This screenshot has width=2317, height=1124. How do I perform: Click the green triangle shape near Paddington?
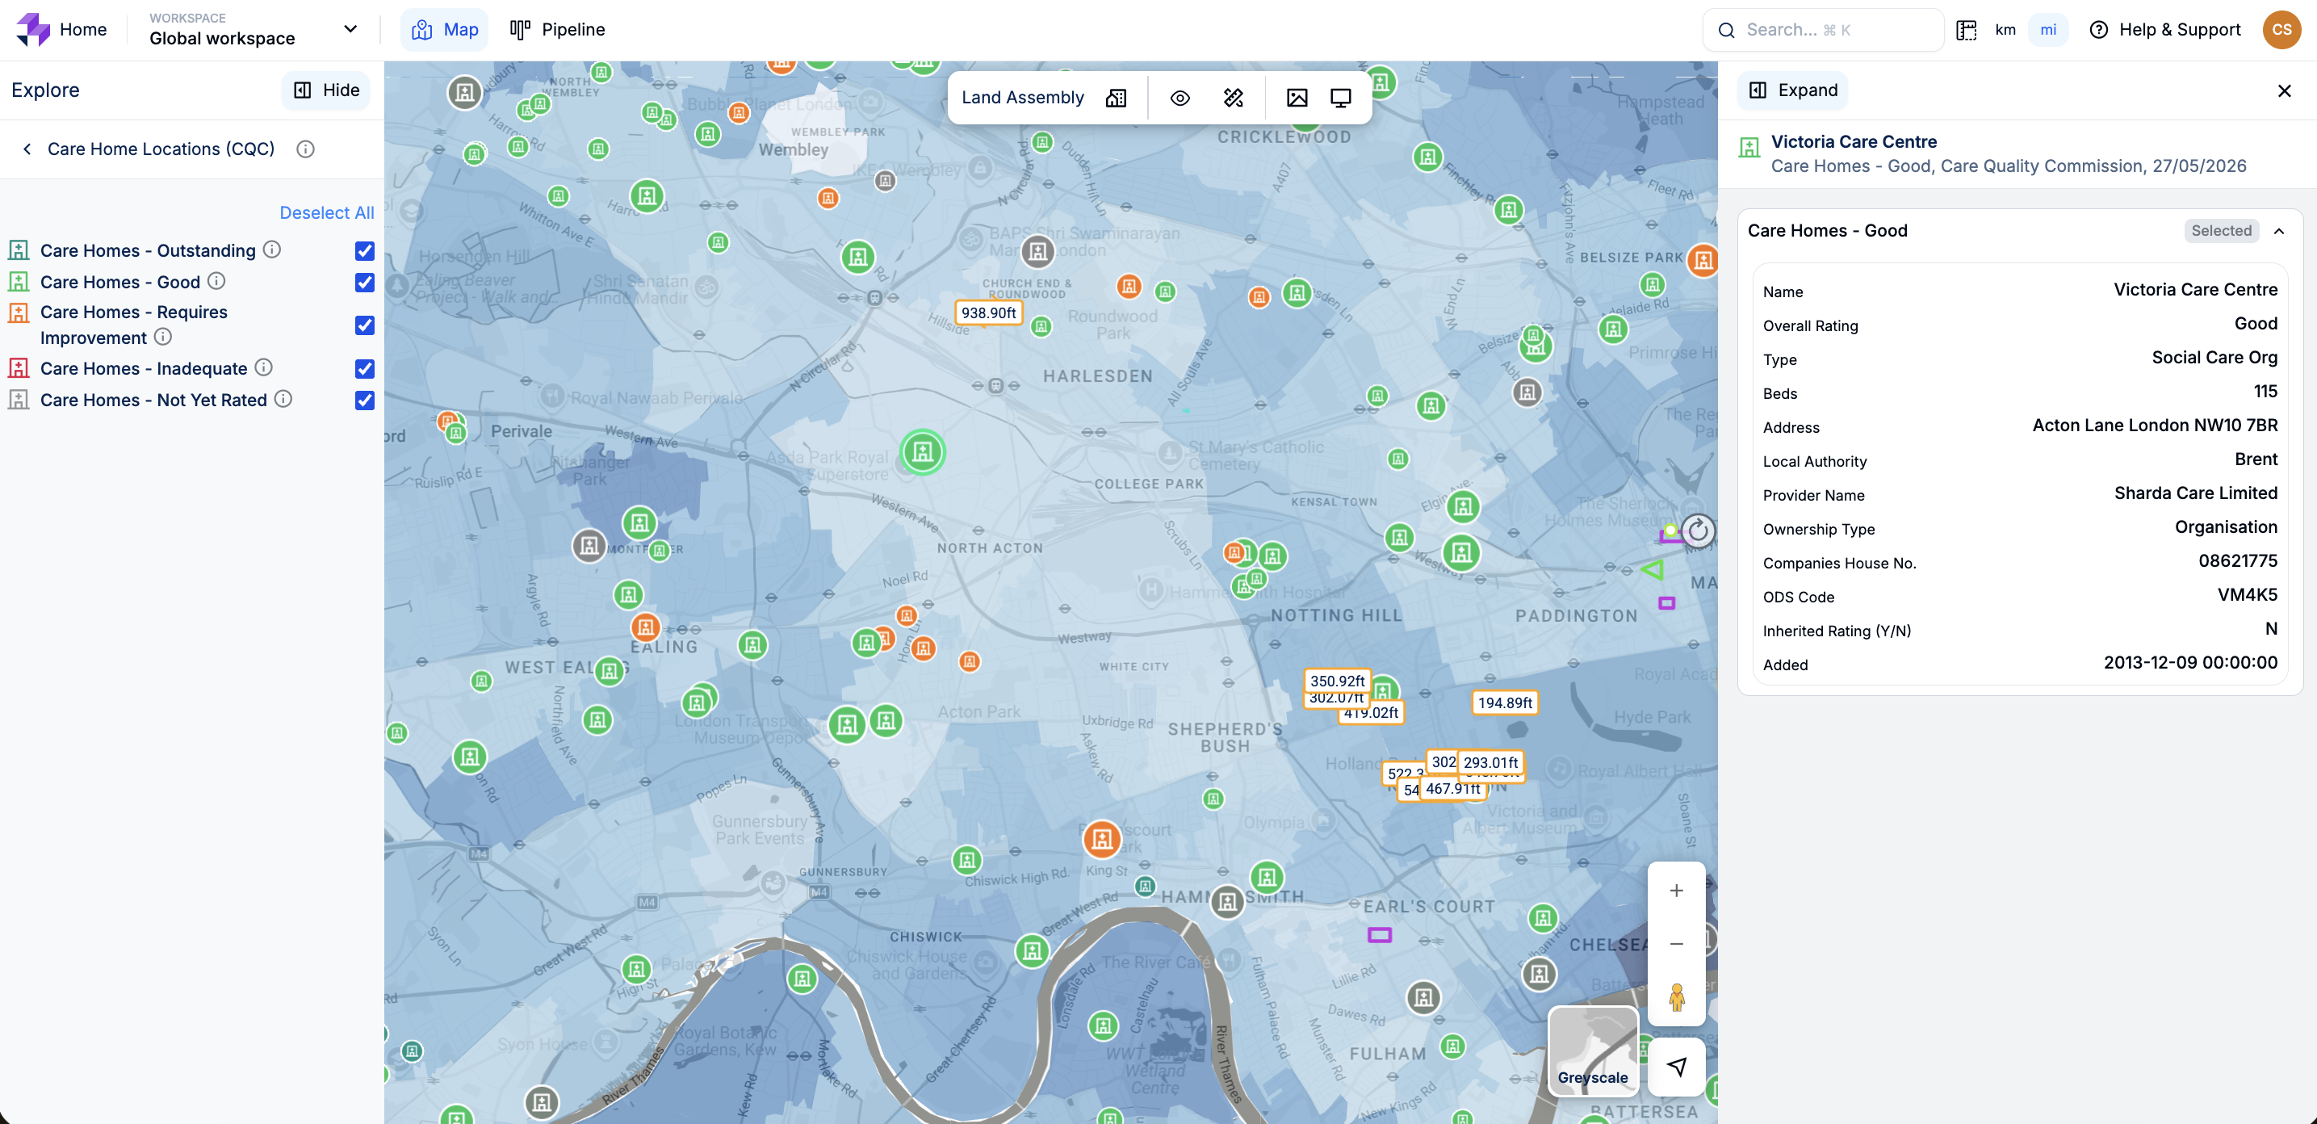[x=1653, y=568]
